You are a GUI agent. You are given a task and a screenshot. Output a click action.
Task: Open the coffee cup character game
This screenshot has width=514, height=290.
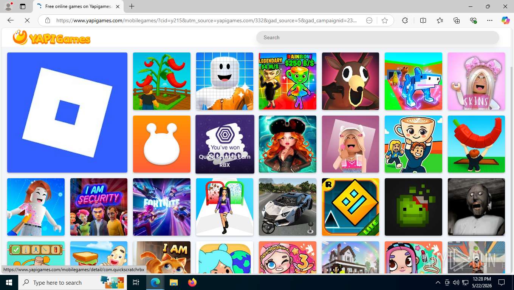413,144
